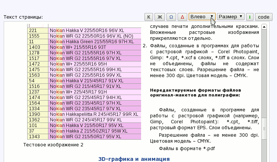
Task: Click the red triangle Δ button
Action: point(182,17)
